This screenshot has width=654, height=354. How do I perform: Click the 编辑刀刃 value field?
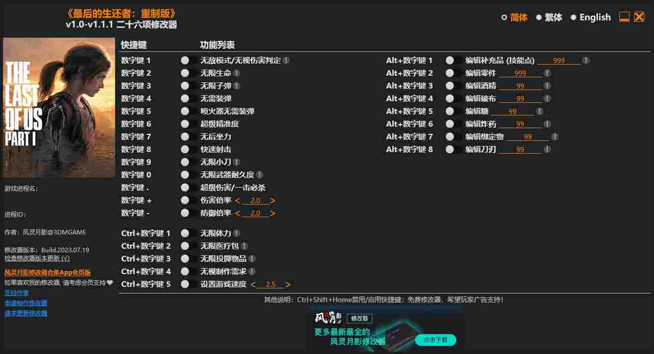click(520, 150)
